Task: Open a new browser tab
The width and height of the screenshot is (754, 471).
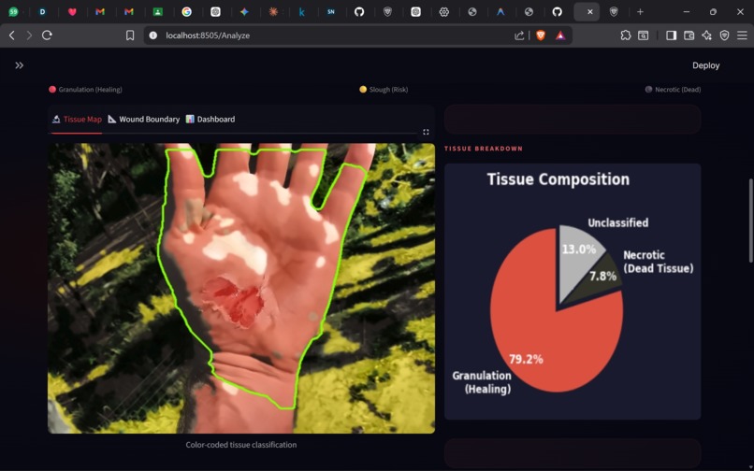Action: [640, 12]
